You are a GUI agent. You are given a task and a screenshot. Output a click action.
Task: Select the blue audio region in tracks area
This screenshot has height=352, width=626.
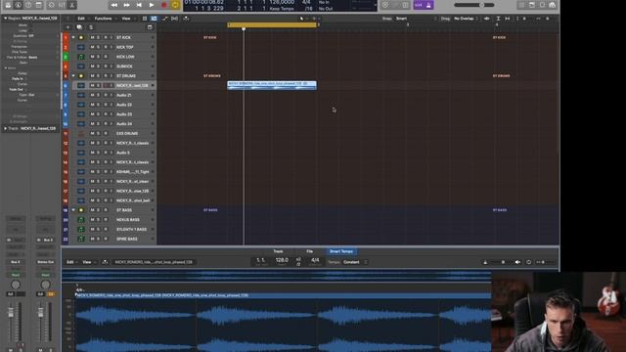pyautogui.click(x=272, y=85)
